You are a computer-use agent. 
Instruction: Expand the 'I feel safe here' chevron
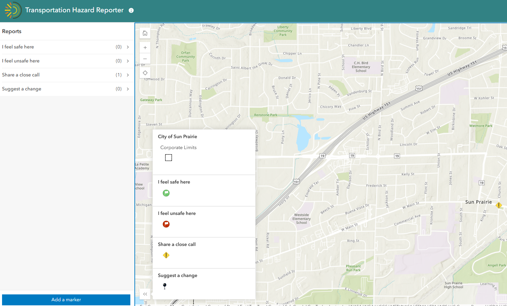pos(128,47)
